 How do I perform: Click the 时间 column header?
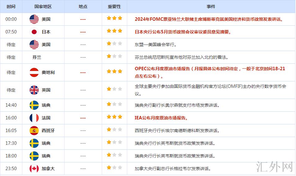tap(11, 6)
